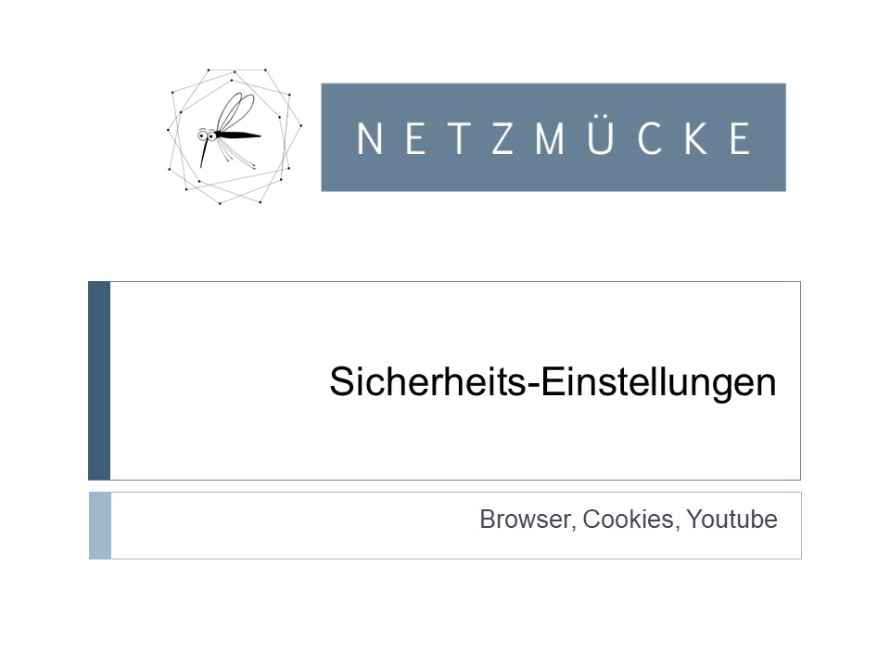Click the NETZMÜCKE banner
Image resolution: width=890 pixels, height=668 pixels.
pyautogui.click(x=553, y=137)
